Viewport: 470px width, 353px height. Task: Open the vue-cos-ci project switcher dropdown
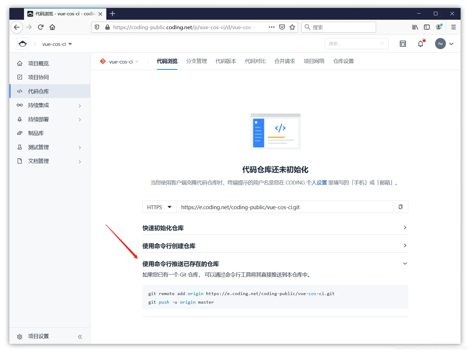coord(57,44)
